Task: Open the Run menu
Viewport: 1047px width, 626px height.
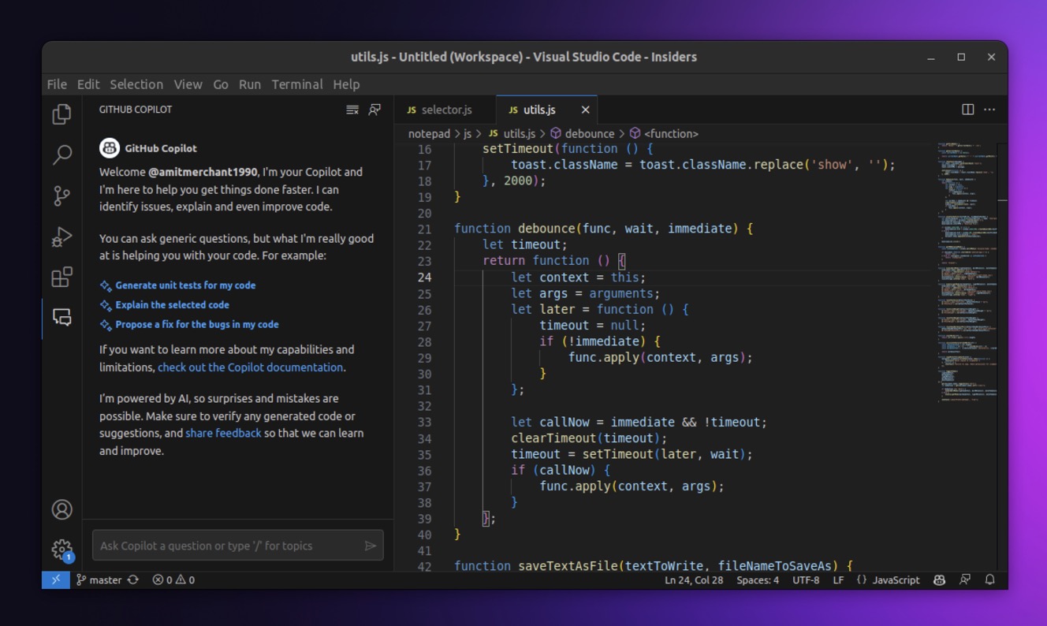Action: [250, 84]
